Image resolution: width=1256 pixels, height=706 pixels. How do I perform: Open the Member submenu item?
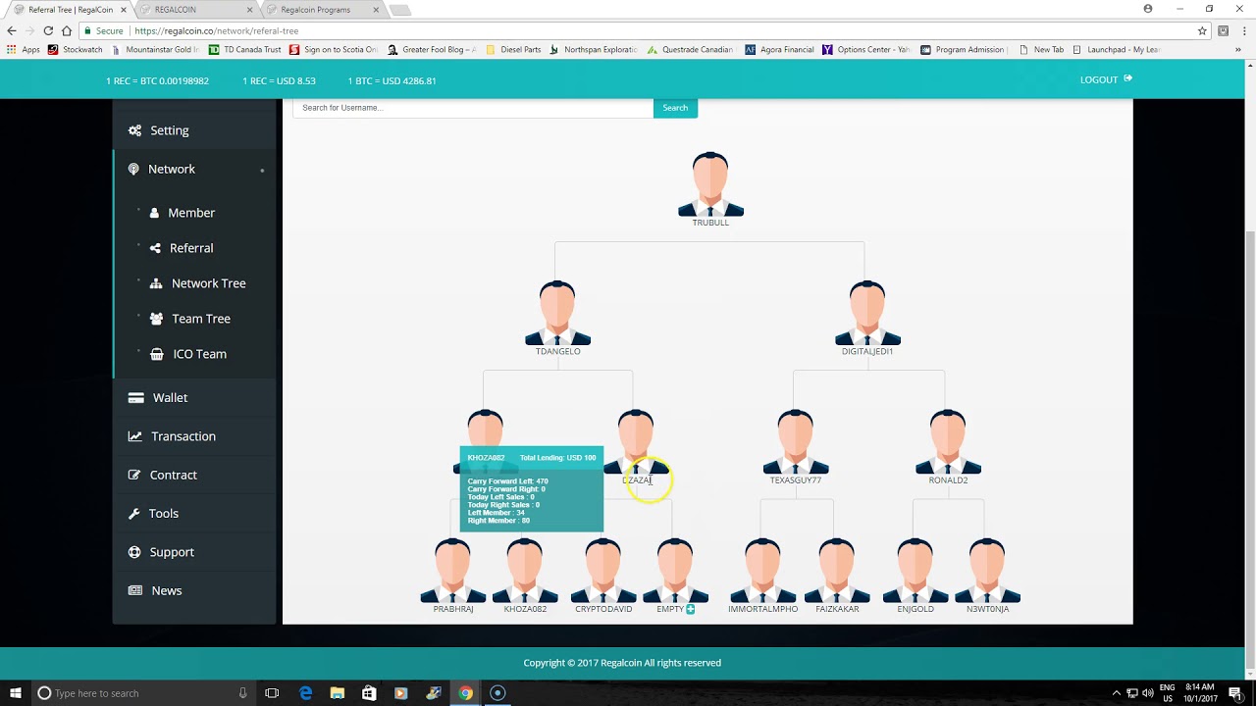[191, 213]
